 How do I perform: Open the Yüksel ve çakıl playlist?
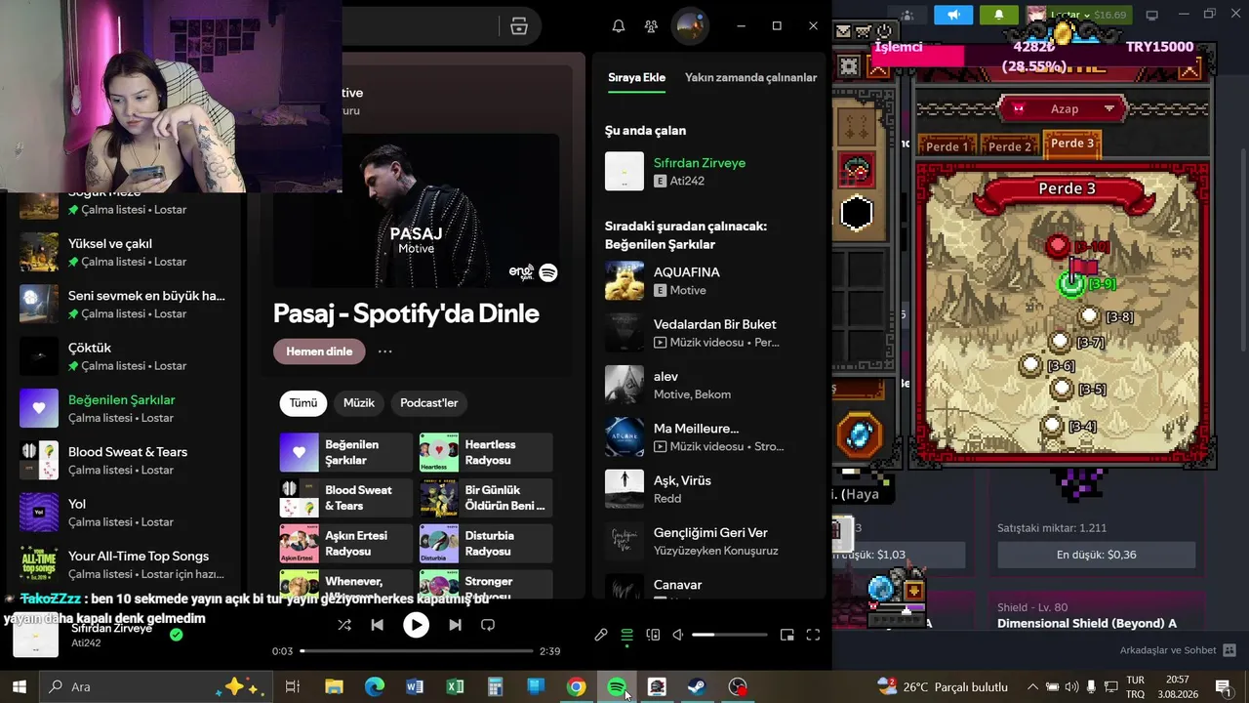click(123, 252)
